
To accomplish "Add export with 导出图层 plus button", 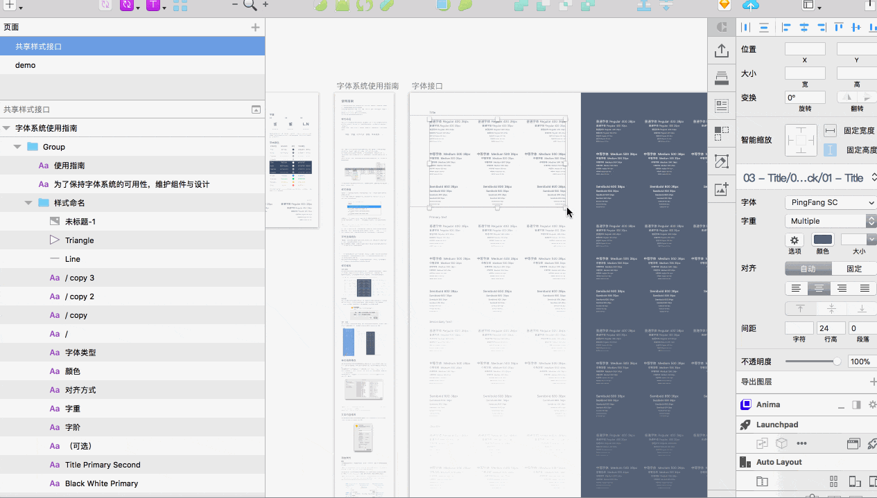I will coord(873,382).
